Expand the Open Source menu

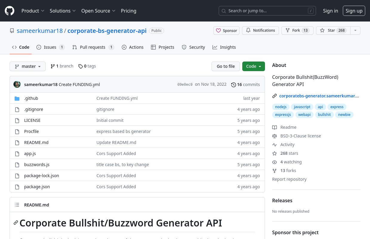[98, 11]
